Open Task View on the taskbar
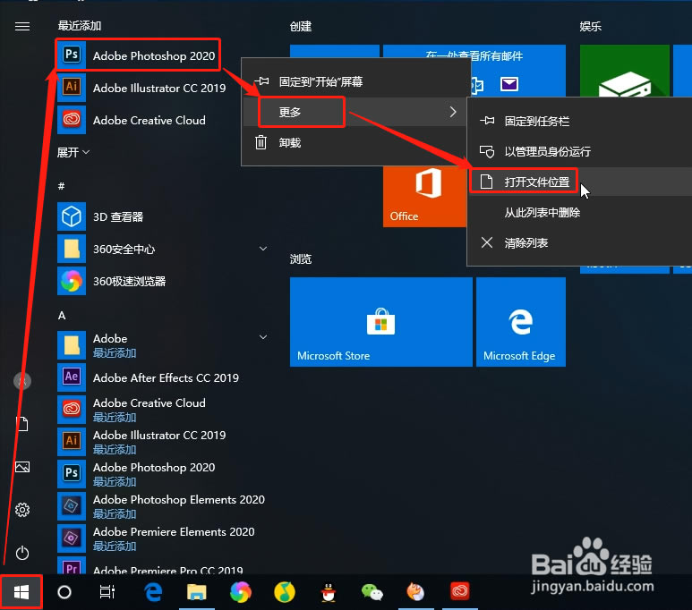 107,592
